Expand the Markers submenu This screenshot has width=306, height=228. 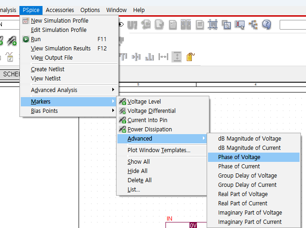point(69,102)
